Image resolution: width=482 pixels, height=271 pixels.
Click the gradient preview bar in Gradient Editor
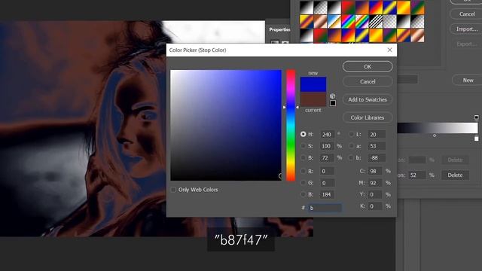(438, 128)
